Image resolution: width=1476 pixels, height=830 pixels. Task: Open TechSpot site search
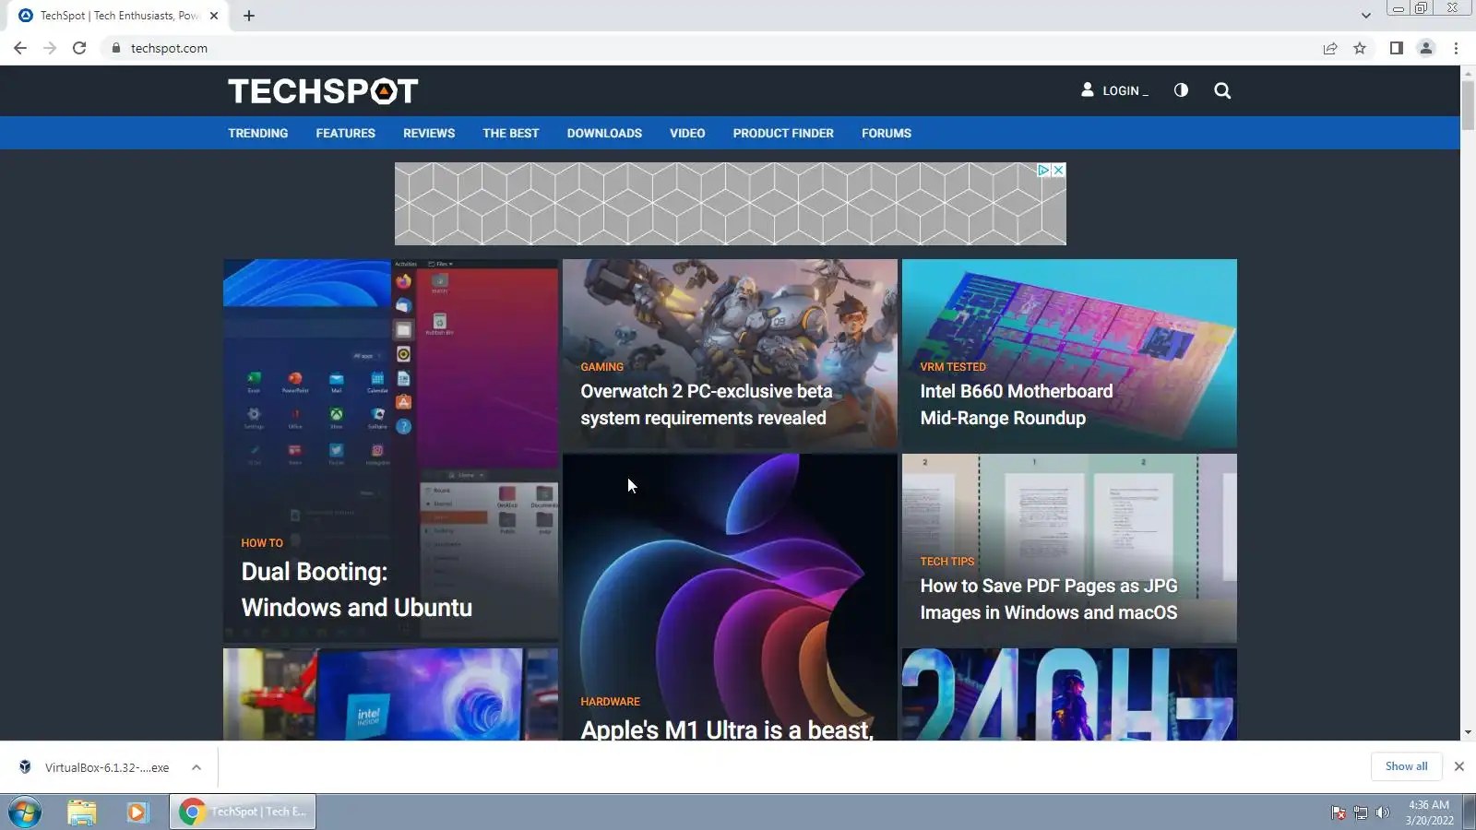click(x=1222, y=90)
